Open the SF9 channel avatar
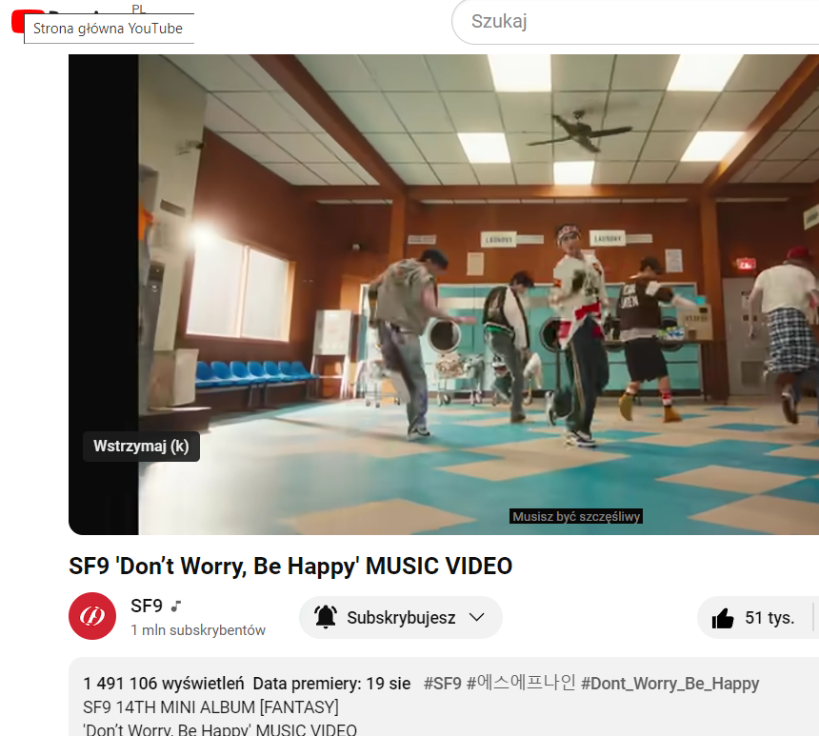Image resolution: width=819 pixels, height=736 pixels. [x=92, y=616]
